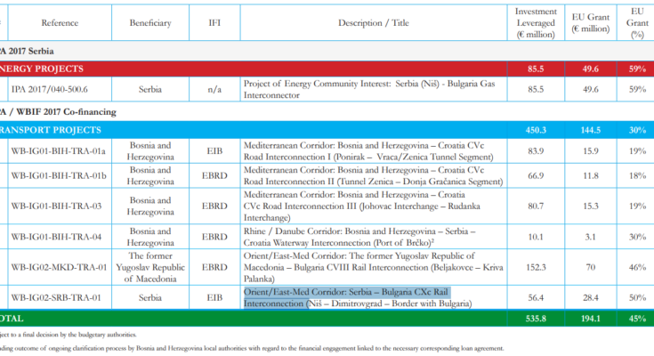The width and height of the screenshot is (654, 356).
Task: Click the Tunnel Zenica – Donja Gračanica description
Action: (x=374, y=175)
